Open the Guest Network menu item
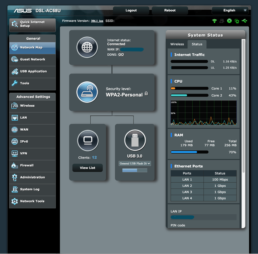258x254 pixels. point(32,60)
